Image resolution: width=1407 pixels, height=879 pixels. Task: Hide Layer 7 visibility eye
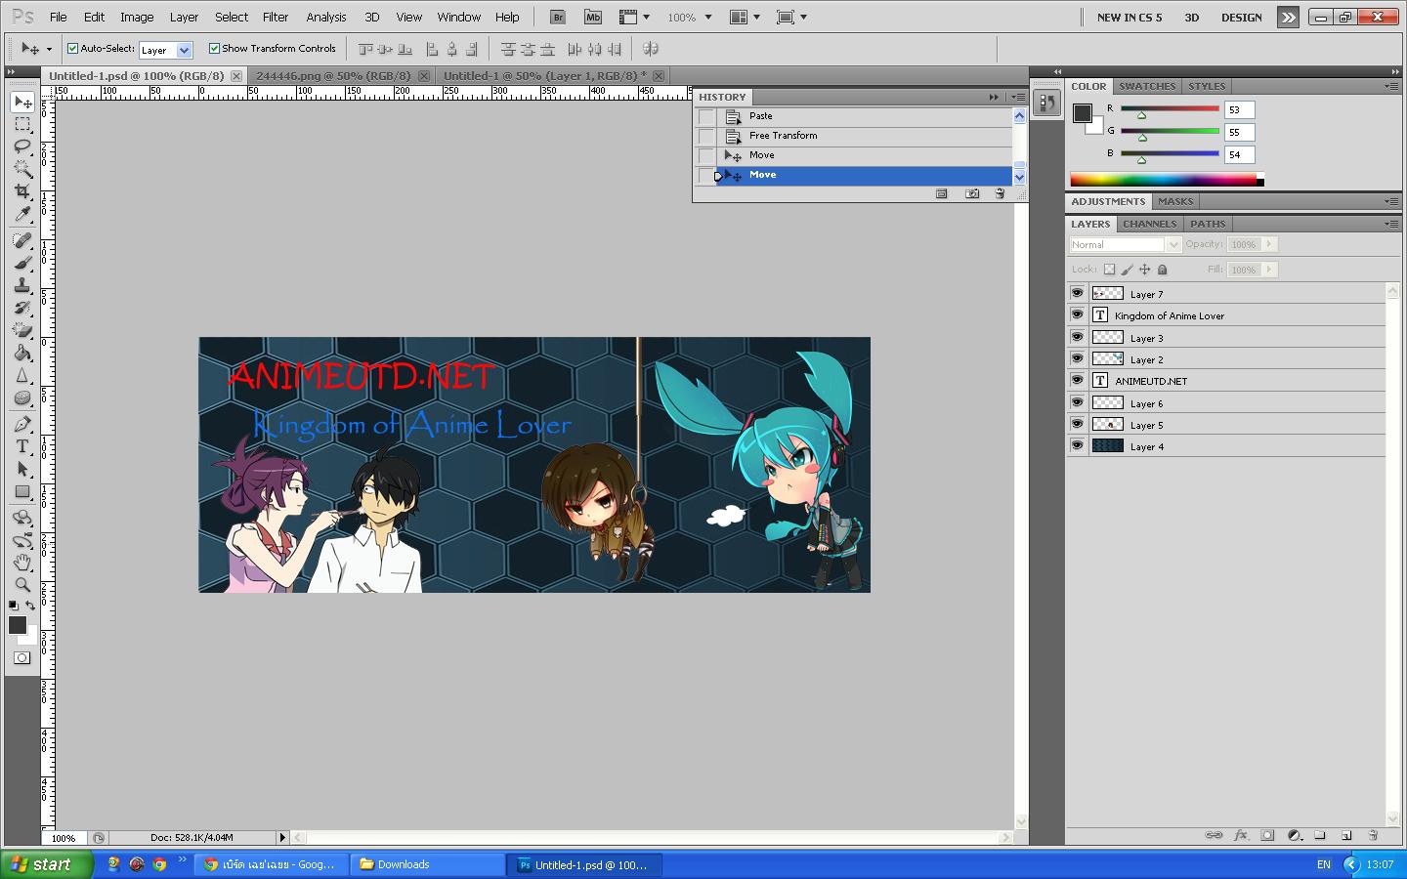click(1077, 293)
